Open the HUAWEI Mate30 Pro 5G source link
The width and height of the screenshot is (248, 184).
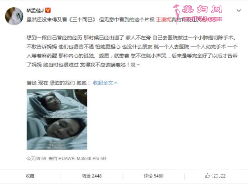(82, 159)
